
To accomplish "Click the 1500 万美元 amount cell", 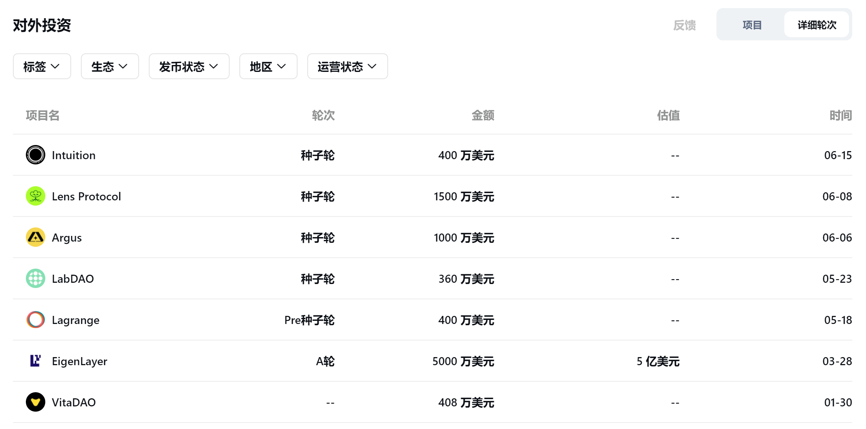I will coord(464,197).
